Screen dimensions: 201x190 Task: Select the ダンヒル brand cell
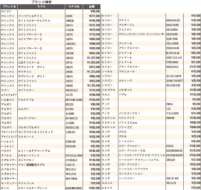(6, 155)
